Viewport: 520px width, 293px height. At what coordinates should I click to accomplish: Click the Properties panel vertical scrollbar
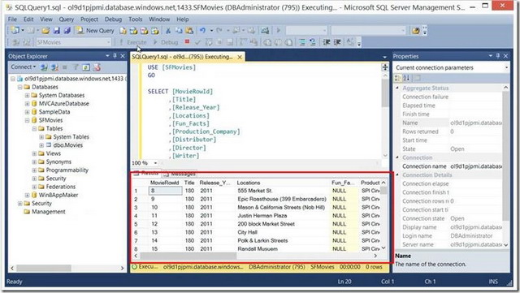[x=505, y=156]
